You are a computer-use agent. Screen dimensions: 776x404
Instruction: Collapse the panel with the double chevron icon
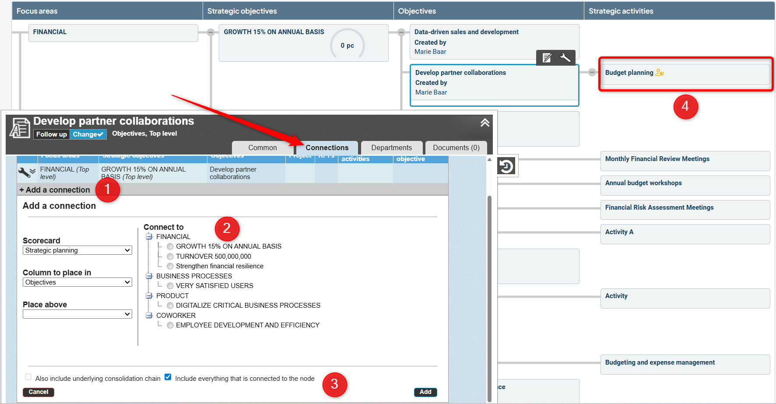click(485, 123)
